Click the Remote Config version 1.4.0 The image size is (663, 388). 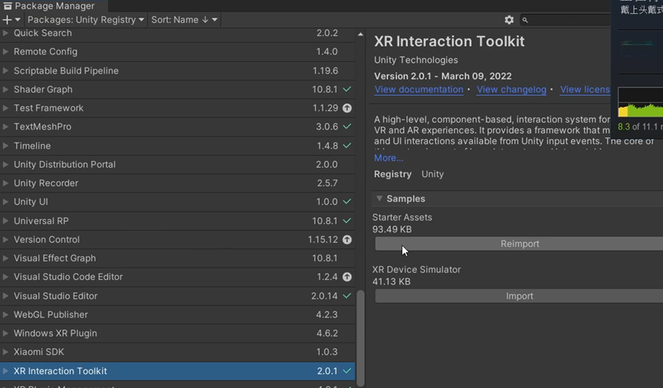tap(327, 51)
